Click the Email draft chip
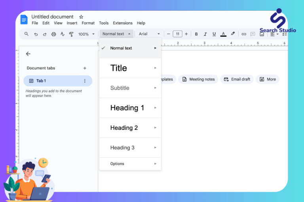The height and width of the screenshot is (202, 304). 237,79
